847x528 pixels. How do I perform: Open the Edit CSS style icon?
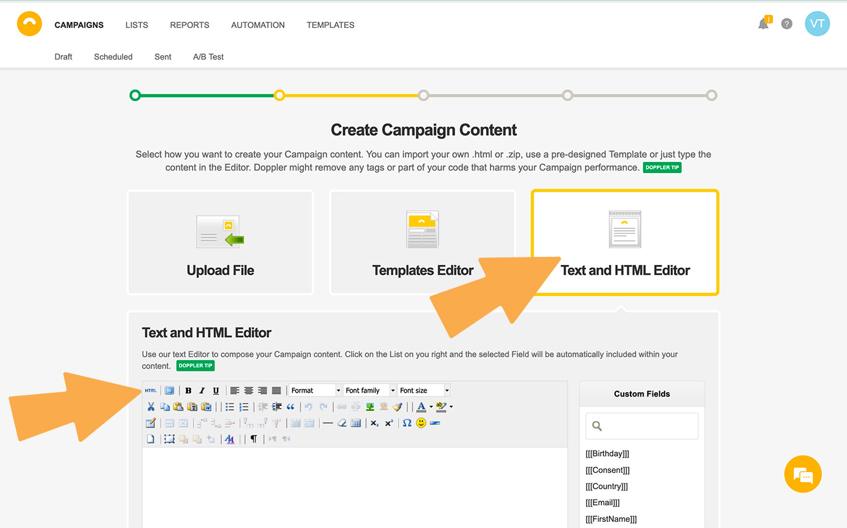click(229, 439)
